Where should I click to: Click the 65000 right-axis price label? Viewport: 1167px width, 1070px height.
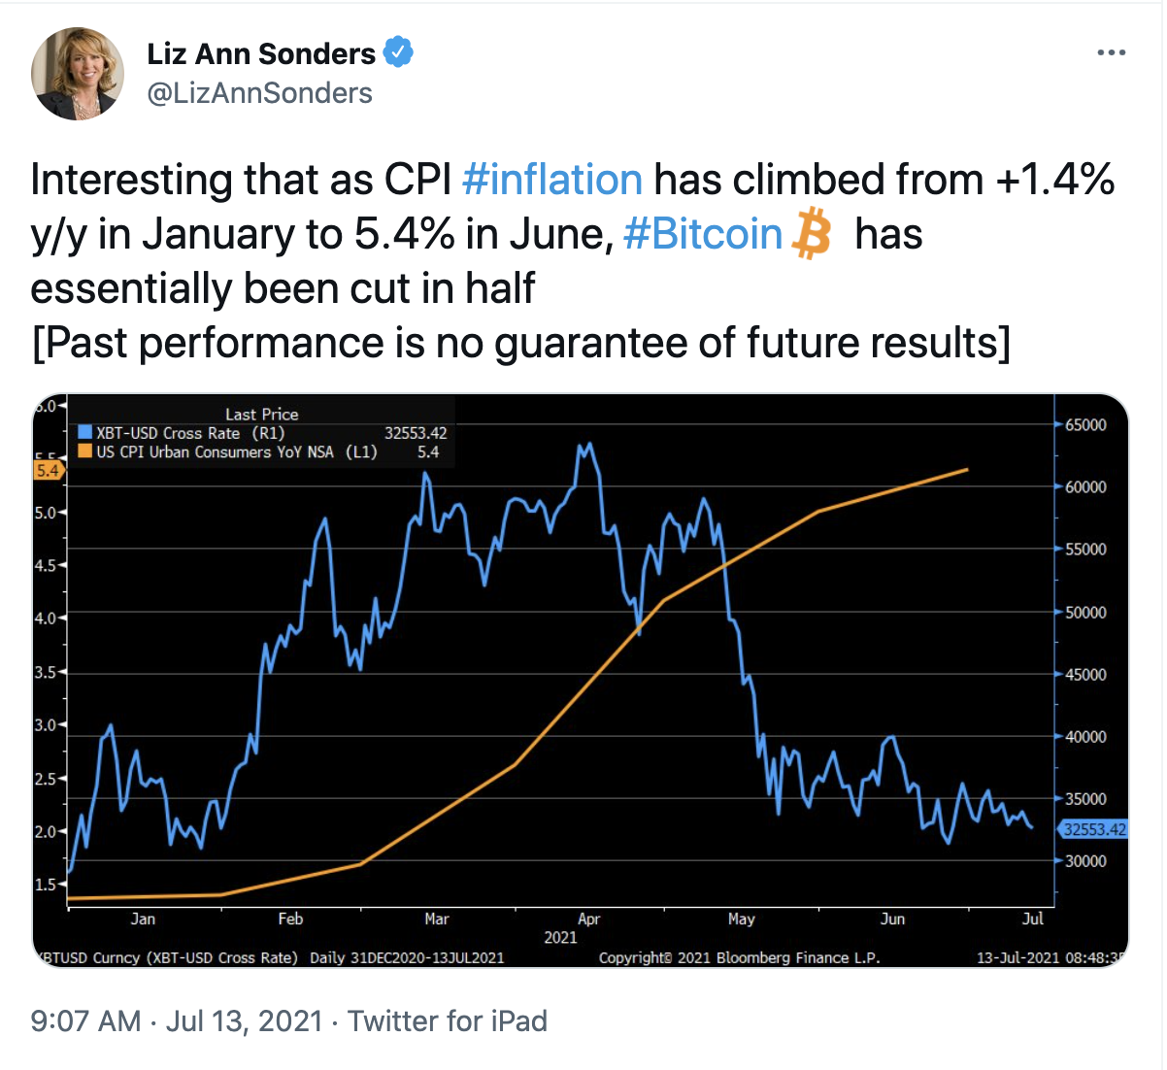tap(1085, 425)
